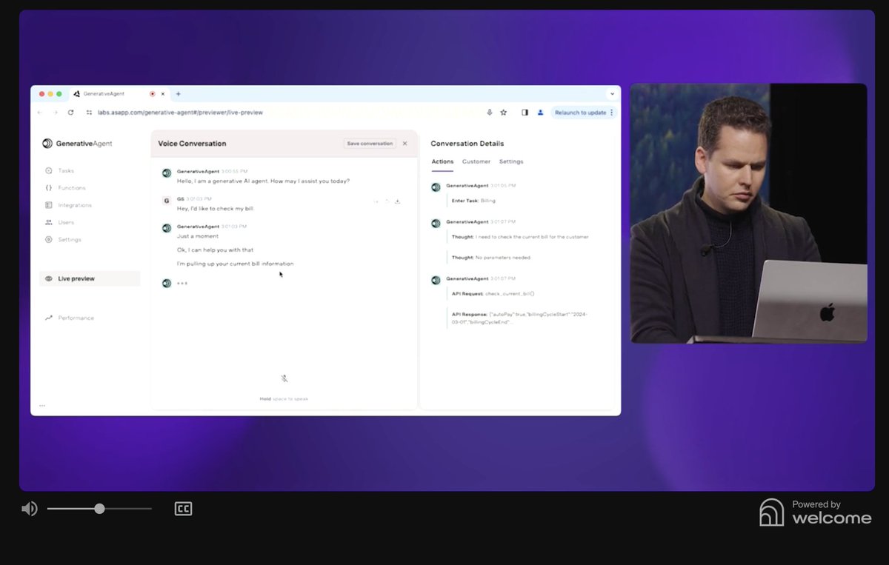Click the microphone icon in address bar
This screenshot has height=565, width=889.
[489, 113]
